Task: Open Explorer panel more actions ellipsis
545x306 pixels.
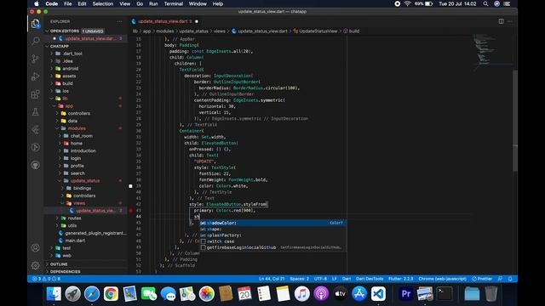Action: (119, 21)
